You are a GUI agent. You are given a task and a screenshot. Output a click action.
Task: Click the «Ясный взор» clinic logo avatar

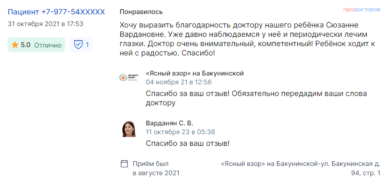(x=129, y=78)
